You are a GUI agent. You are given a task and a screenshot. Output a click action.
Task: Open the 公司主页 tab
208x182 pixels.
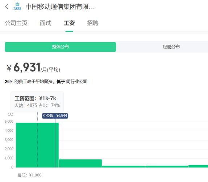(x=16, y=23)
